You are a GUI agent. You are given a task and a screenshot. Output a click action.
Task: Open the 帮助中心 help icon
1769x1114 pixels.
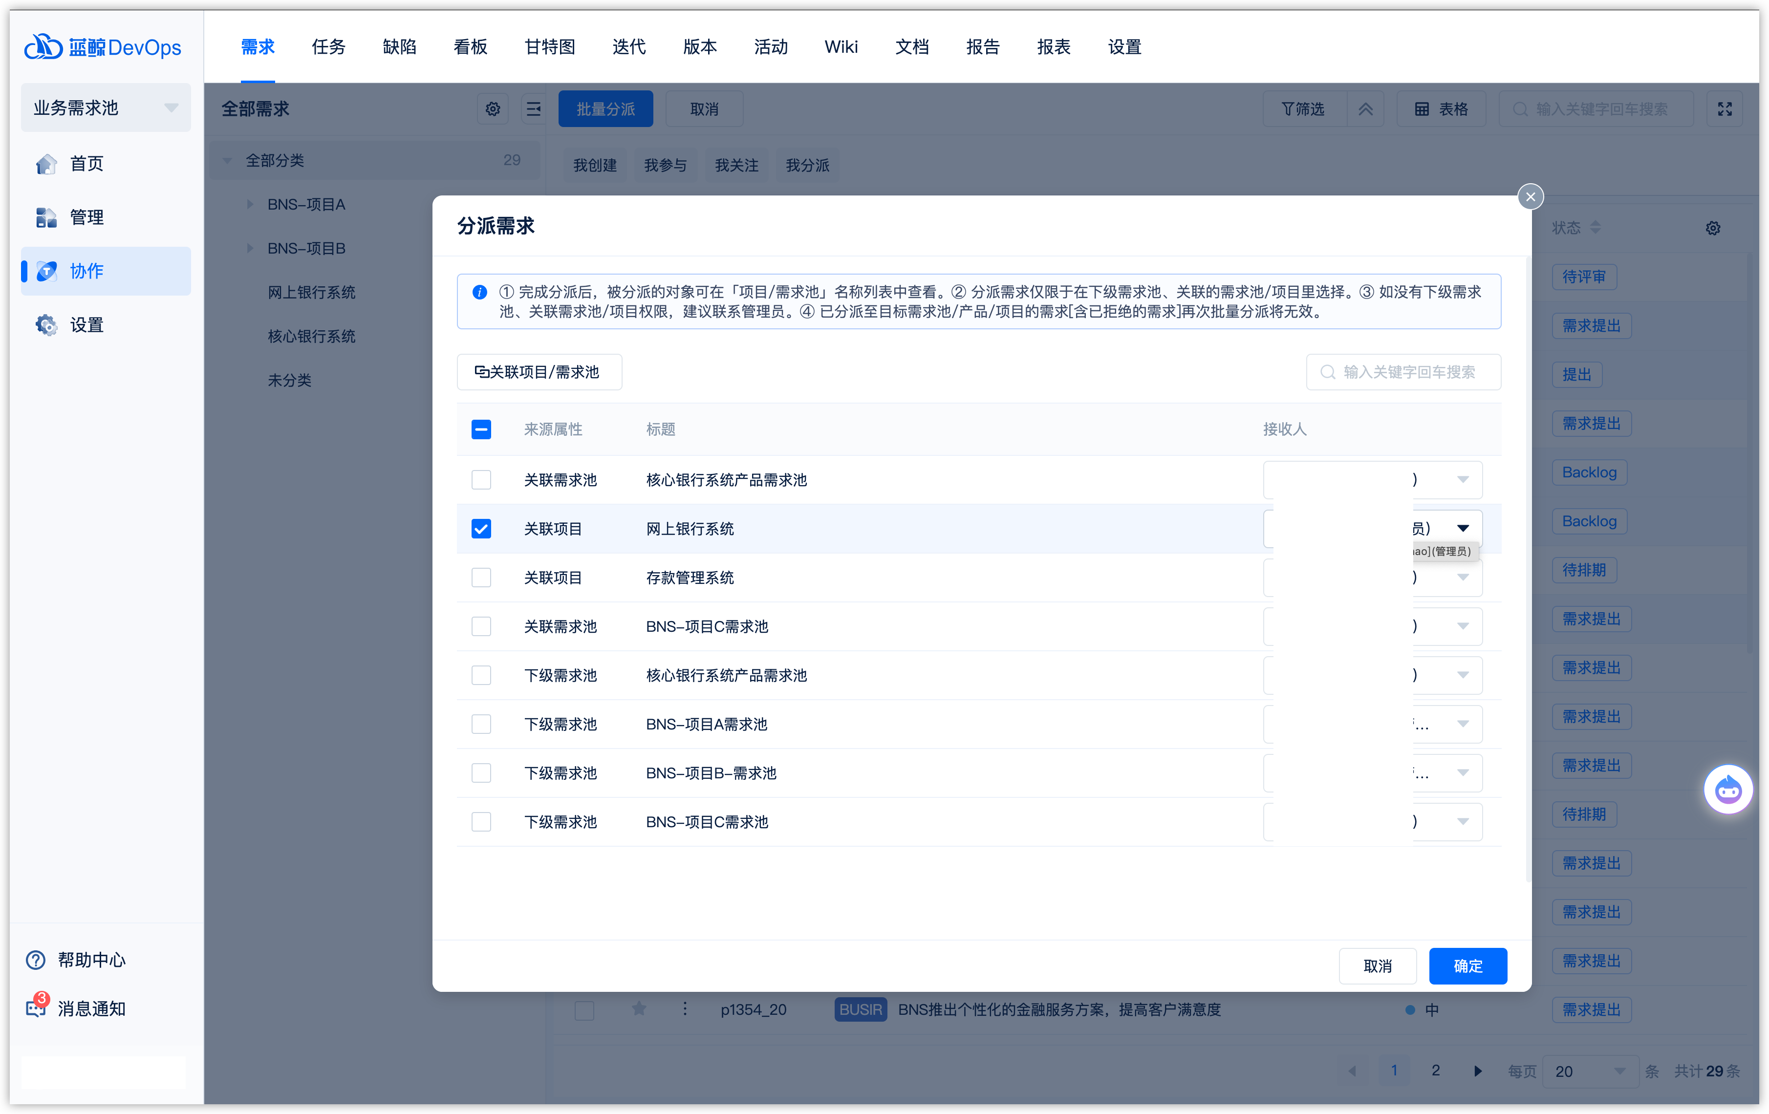click(x=35, y=960)
